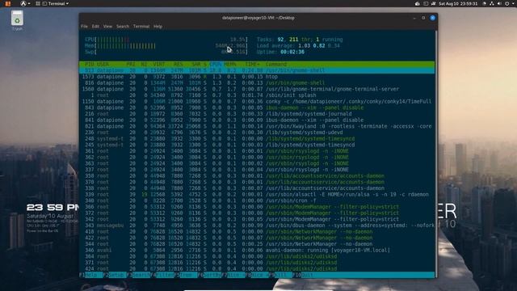The width and height of the screenshot is (517, 291).
Task: Open the Help menu in terminal
Action: 158,27
